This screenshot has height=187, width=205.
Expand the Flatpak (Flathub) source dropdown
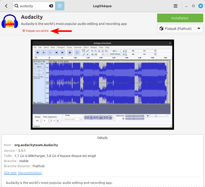click(x=180, y=29)
